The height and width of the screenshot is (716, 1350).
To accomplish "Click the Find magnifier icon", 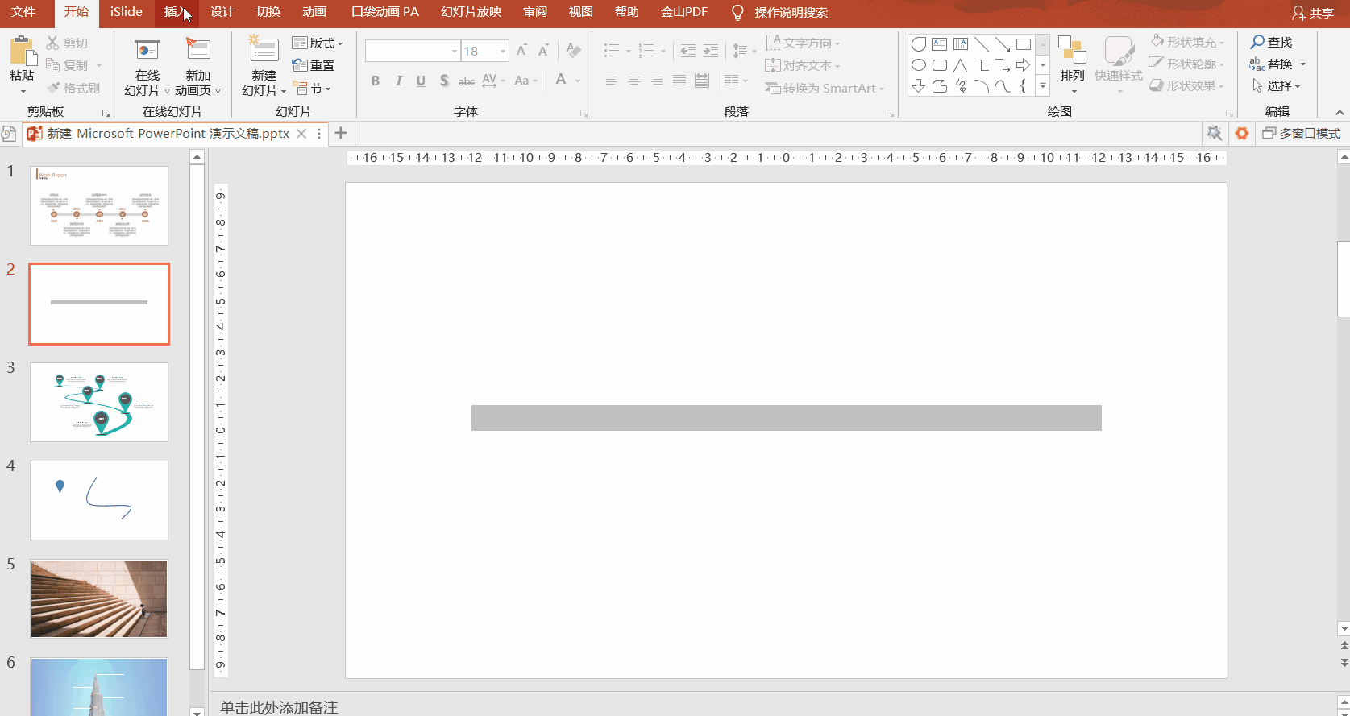I will point(1257,42).
